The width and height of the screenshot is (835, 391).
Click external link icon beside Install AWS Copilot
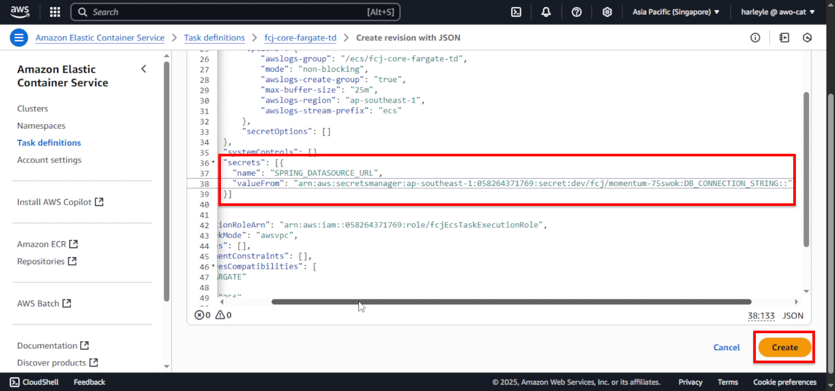(99, 202)
